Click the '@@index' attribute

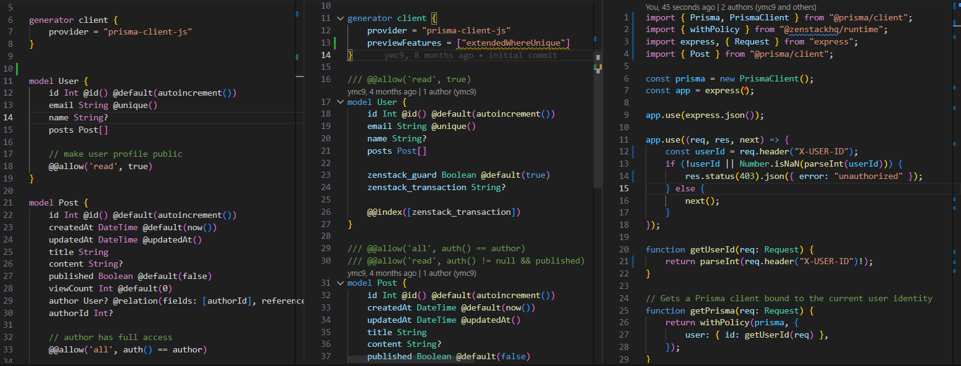[385, 212]
